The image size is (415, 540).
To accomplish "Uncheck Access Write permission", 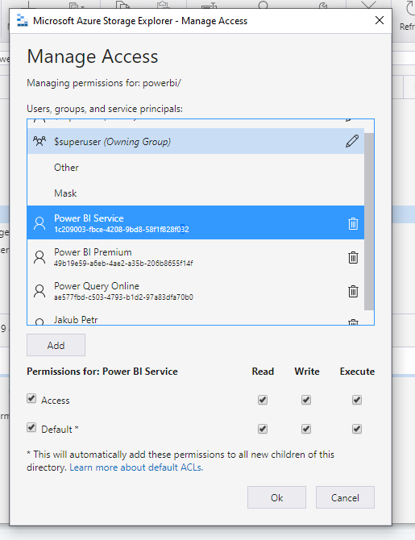I will tap(306, 400).
